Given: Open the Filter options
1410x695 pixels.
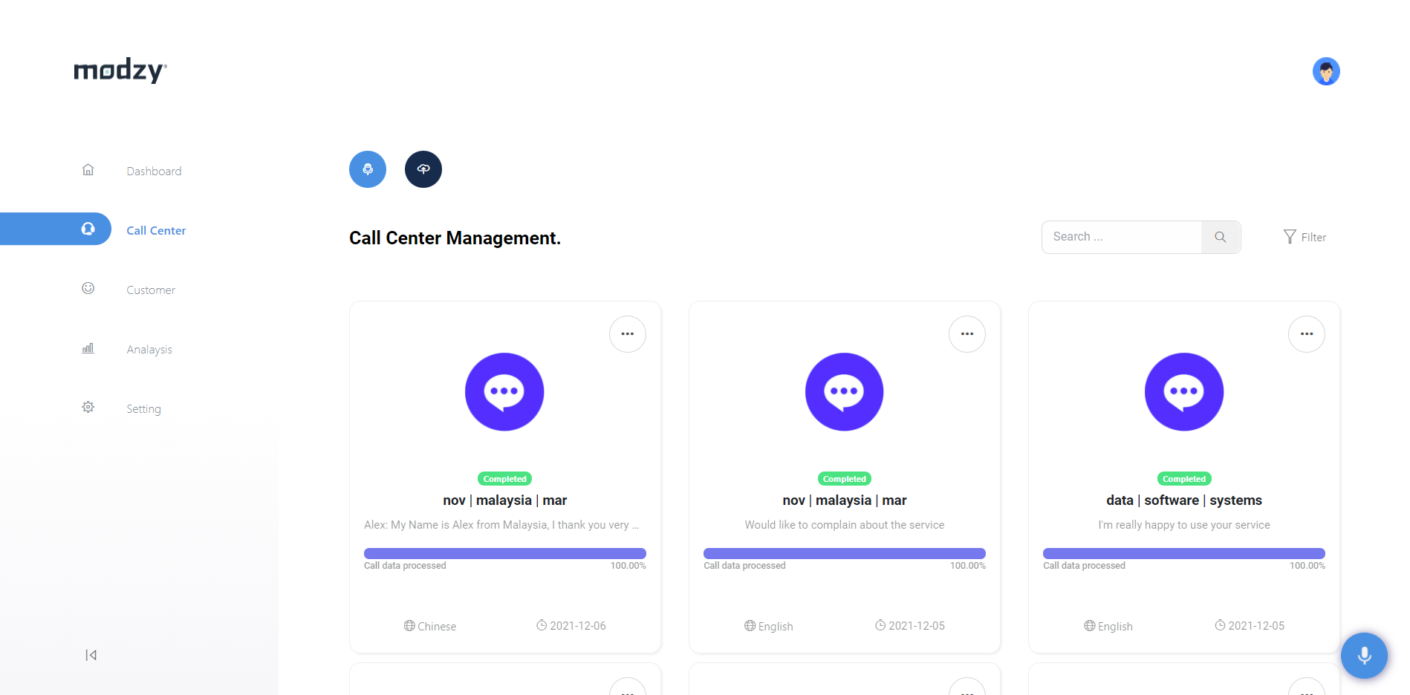Looking at the screenshot, I should (x=1305, y=237).
